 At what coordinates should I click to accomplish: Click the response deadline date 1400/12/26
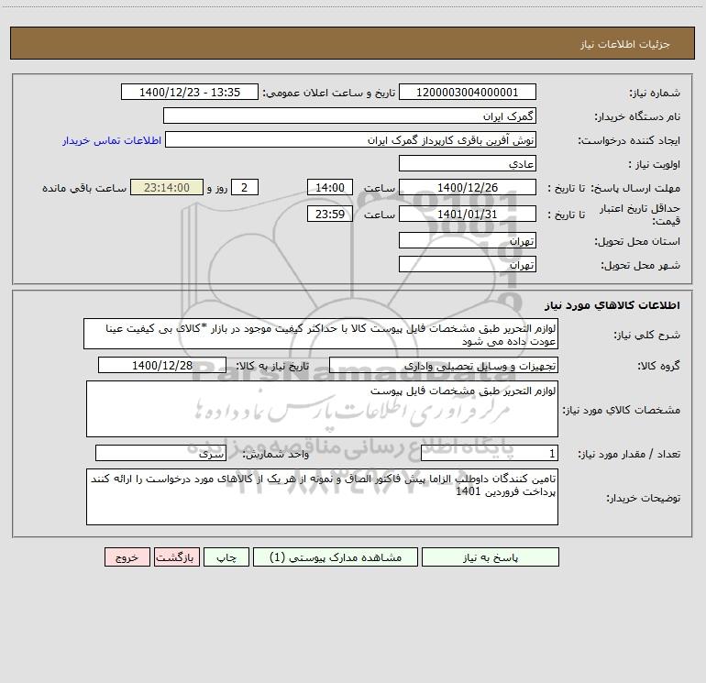pos(468,187)
